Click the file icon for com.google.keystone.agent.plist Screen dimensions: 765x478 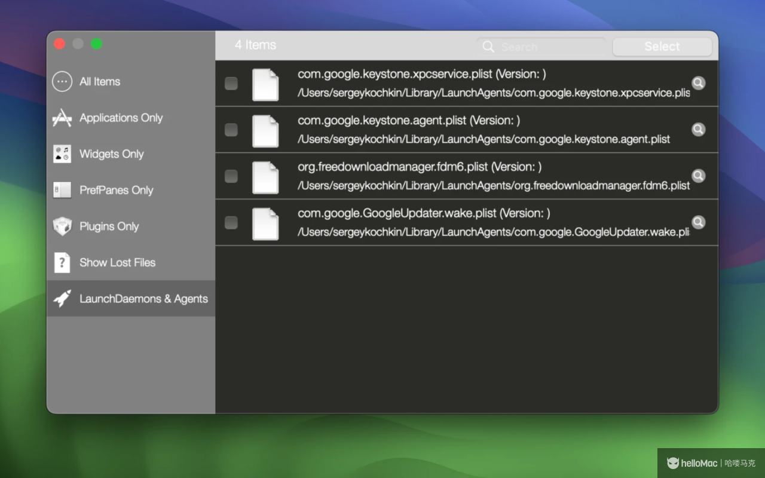(265, 131)
